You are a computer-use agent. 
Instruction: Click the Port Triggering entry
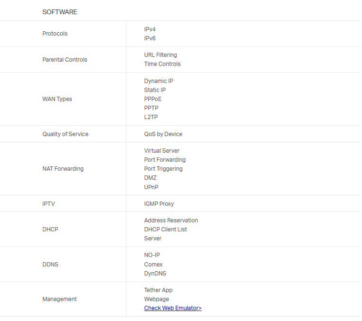coord(163,169)
